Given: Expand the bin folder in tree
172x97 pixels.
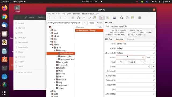Looking at the screenshot, I should click(x=50, y=30).
